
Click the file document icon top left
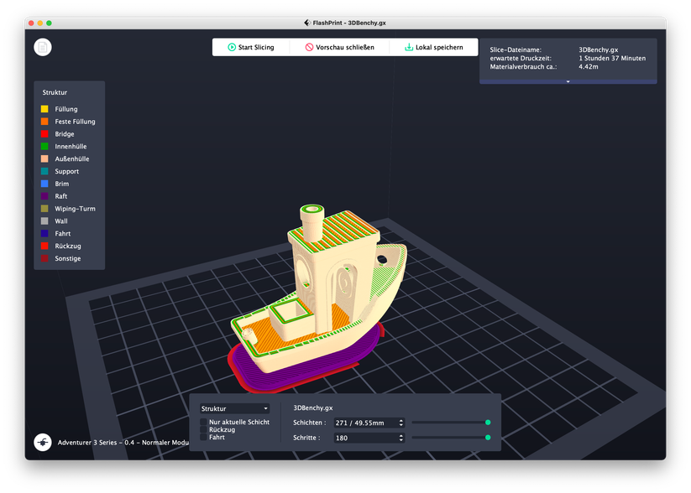pos(43,48)
